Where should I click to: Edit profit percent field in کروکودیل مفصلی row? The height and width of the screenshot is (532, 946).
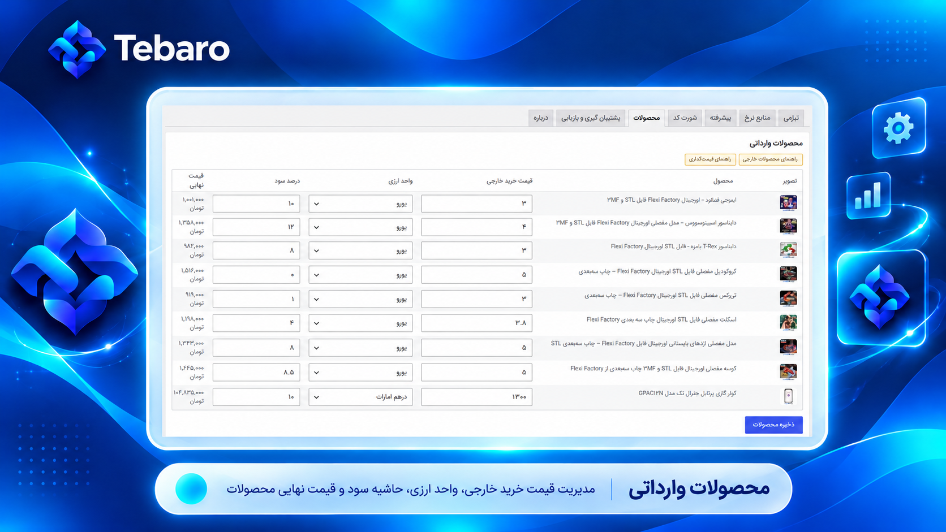[256, 275]
